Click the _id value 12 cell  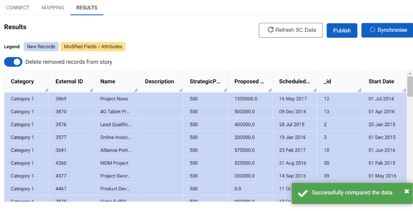click(x=340, y=99)
